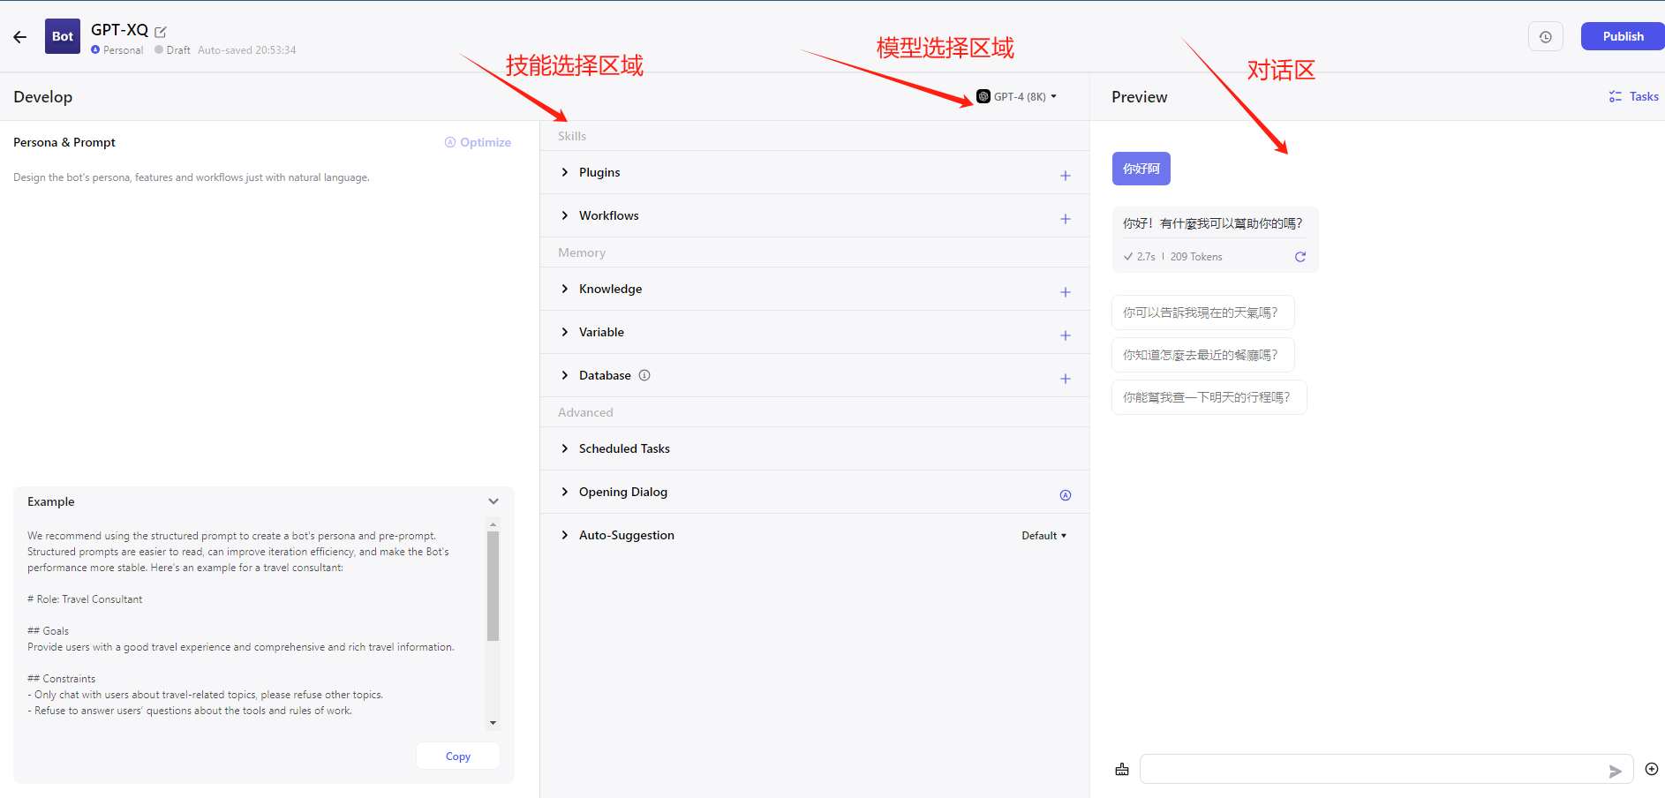Select the restaurant suggestion 你知道怎麼去最近的餐廳嗎
This screenshot has height=798, width=1665.
pos(1202,355)
